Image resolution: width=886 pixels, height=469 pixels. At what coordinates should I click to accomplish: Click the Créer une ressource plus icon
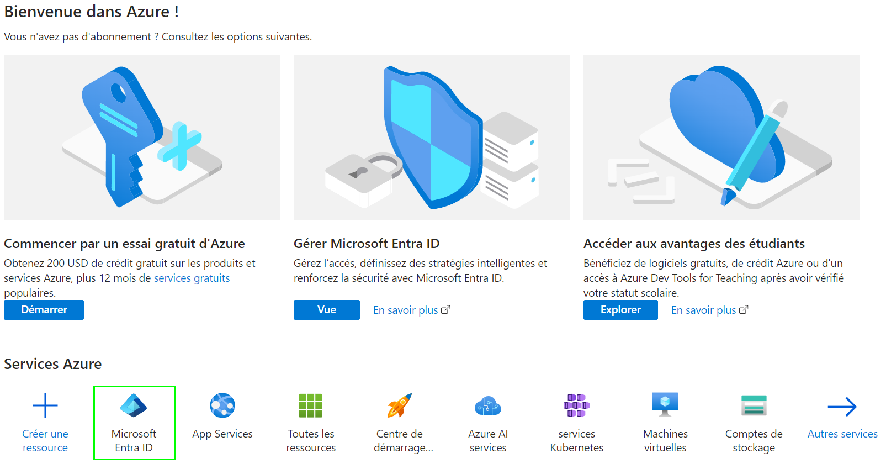click(45, 406)
